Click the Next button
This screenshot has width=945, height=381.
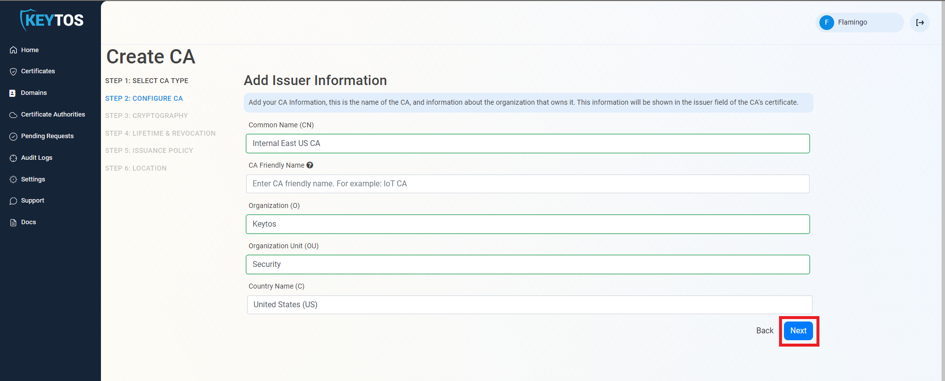[x=798, y=331]
